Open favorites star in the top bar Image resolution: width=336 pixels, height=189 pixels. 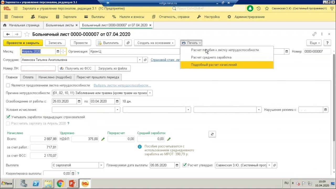click(267, 8)
